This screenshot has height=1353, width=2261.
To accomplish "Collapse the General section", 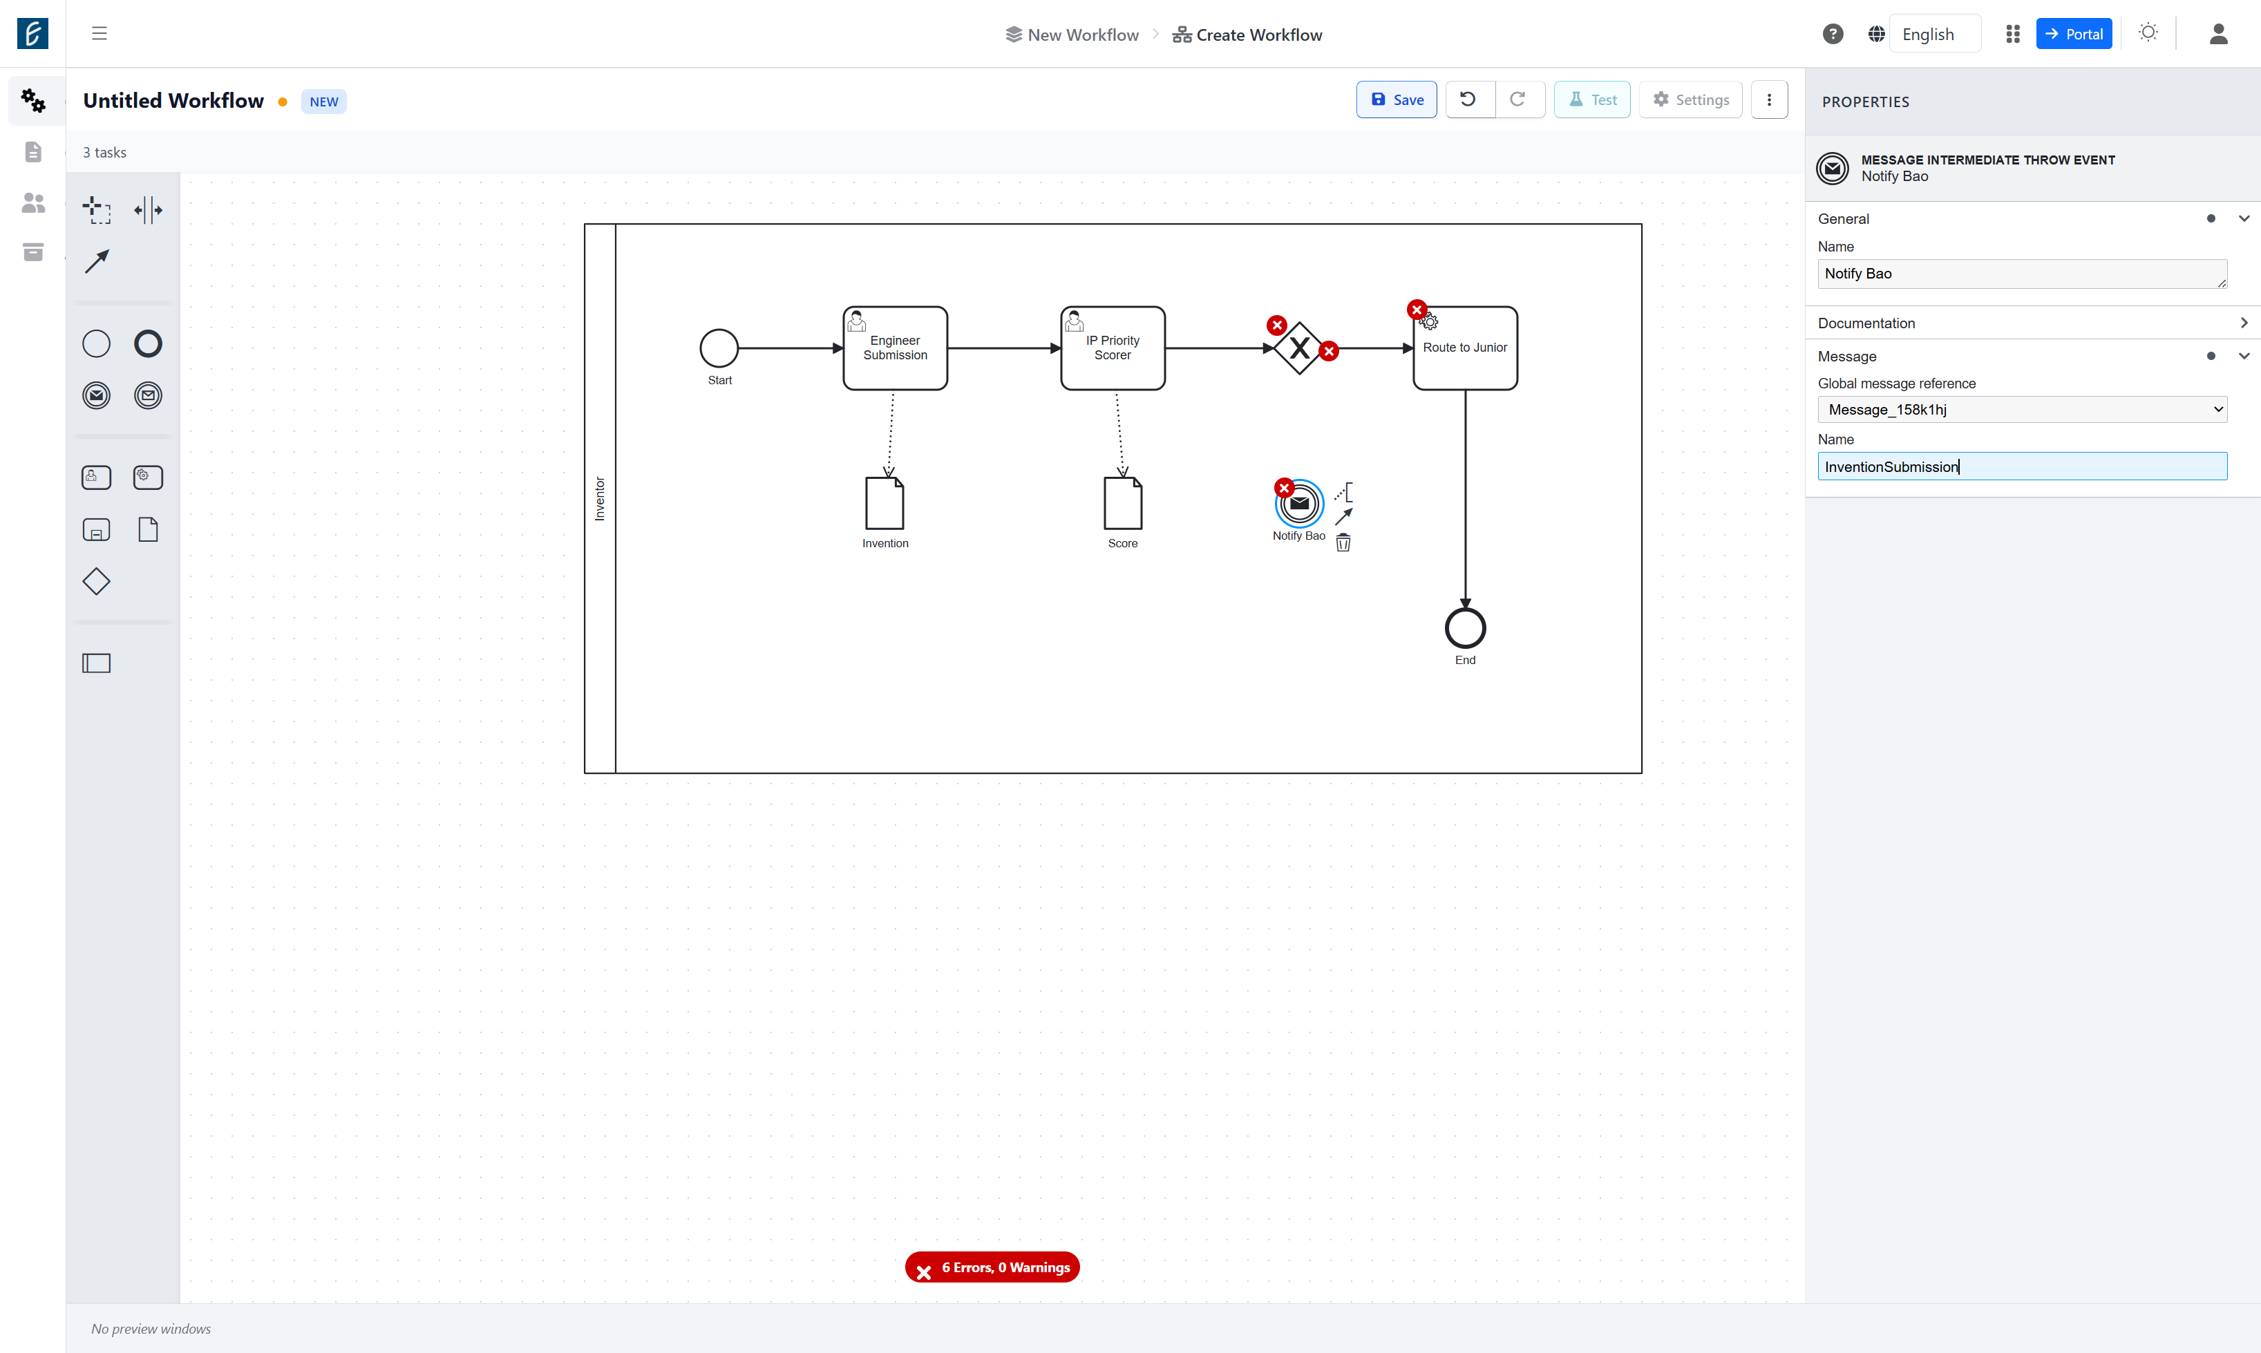I will 2244,219.
